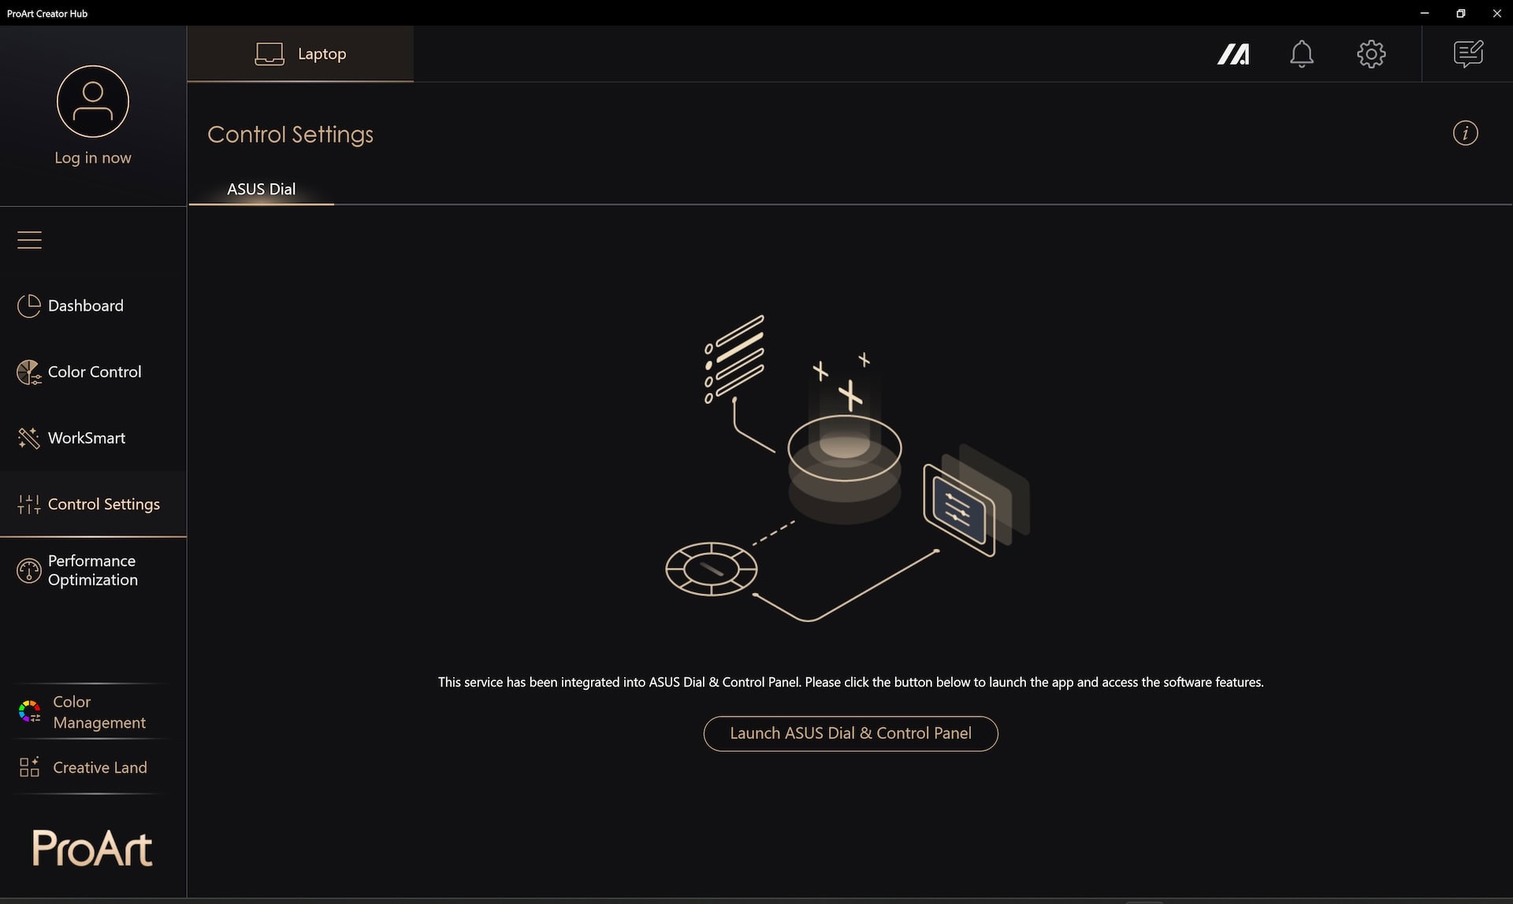1513x904 pixels.
Task: Click the Creative Land grid icon
Action: point(30,767)
